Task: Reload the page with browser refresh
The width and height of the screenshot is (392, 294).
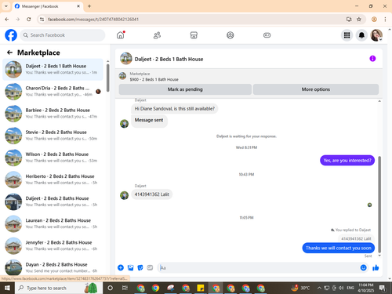Action: pos(29,19)
